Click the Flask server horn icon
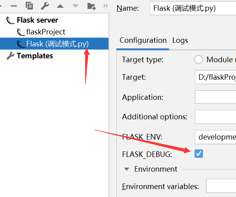This screenshot has height=197, width=236. pyautogui.click(x=10, y=20)
